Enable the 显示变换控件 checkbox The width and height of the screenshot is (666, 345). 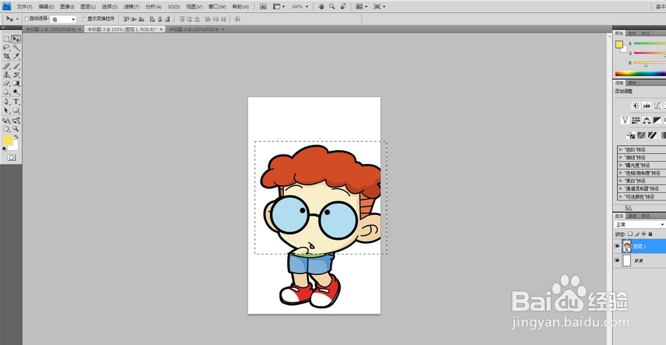pyautogui.click(x=85, y=19)
